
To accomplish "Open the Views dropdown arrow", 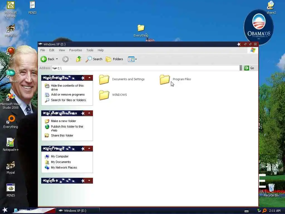I will click(x=136, y=59).
